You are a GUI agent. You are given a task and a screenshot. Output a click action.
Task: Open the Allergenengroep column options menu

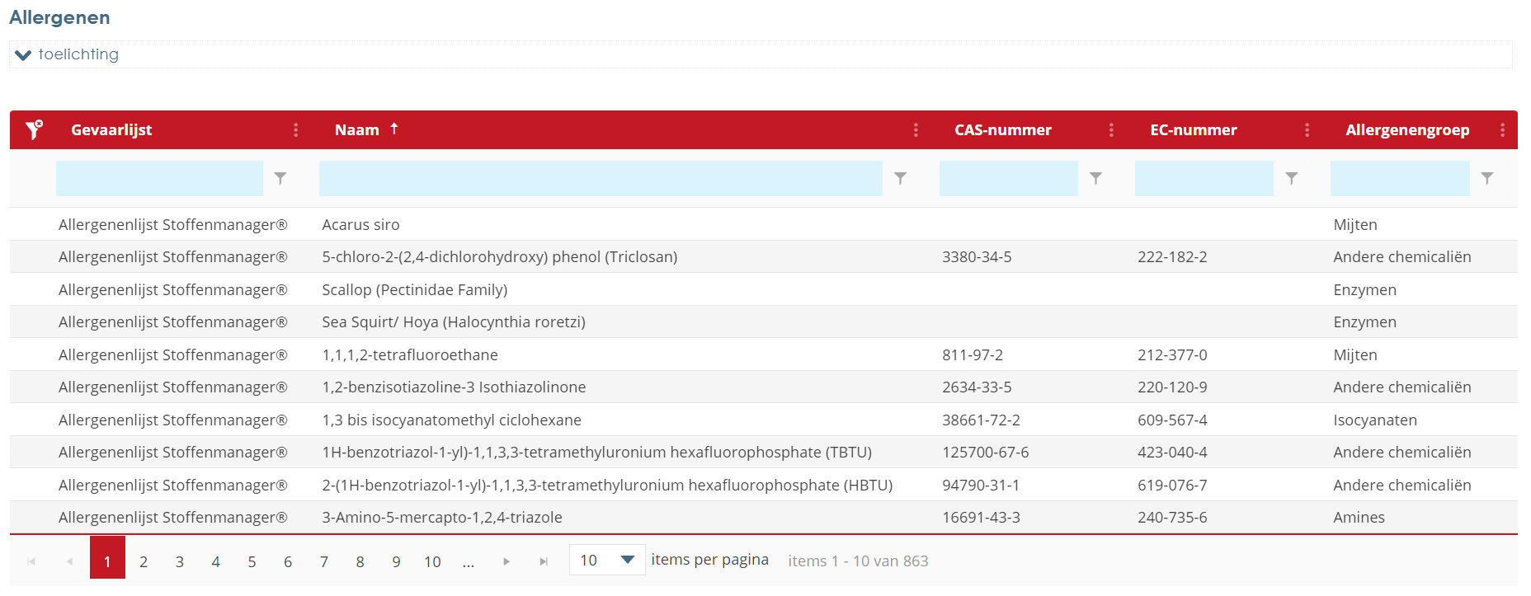click(x=1502, y=130)
